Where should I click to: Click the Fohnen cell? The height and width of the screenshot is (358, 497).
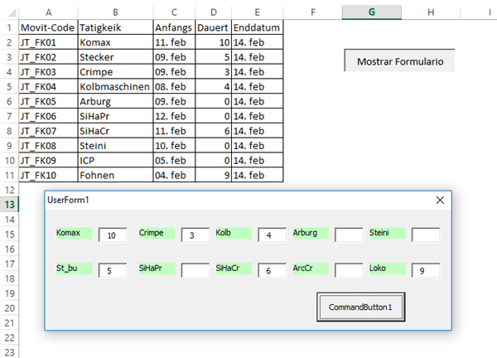[x=115, y=175]
